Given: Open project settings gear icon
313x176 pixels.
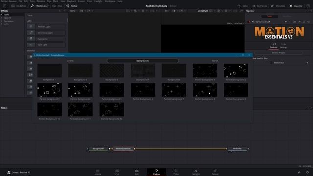Looking at the screenshot, I should pos(307,172).
